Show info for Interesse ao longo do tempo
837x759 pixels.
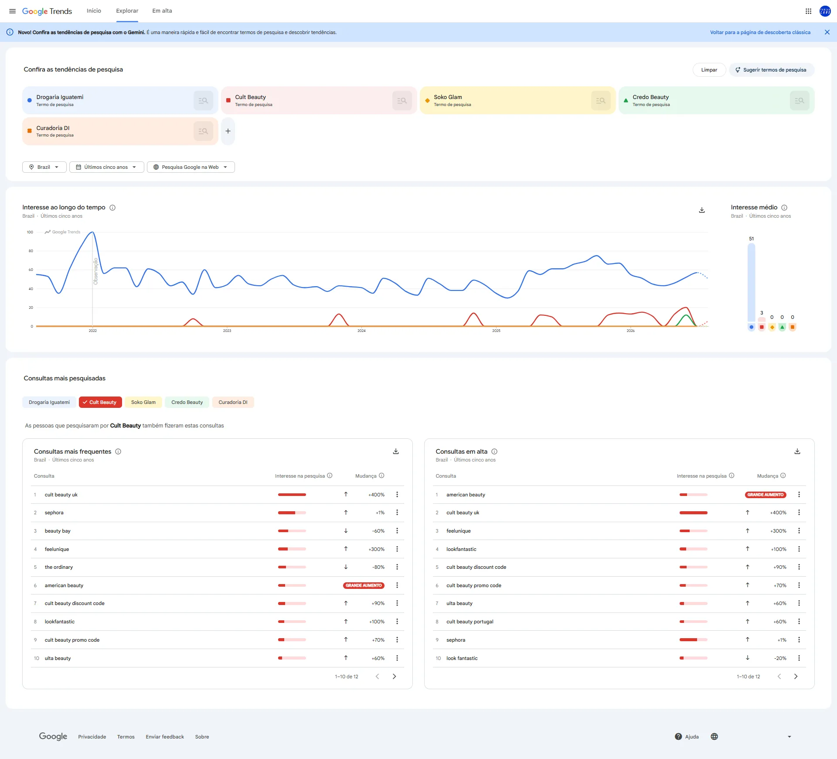tap(112, 208)
